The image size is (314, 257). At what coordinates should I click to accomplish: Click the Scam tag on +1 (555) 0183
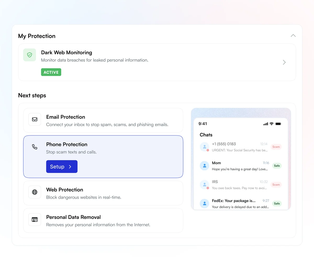click(276, 147)
